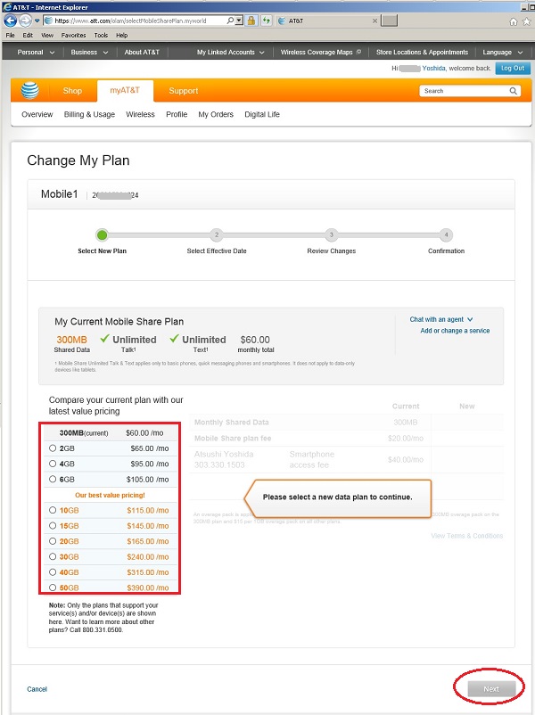This screenshot has width=535, height=715.
Task: Open the Favorites menu
Action: (73, 35)
